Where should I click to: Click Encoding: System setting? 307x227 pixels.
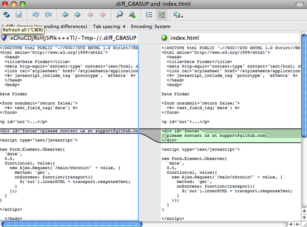(150, 26)
